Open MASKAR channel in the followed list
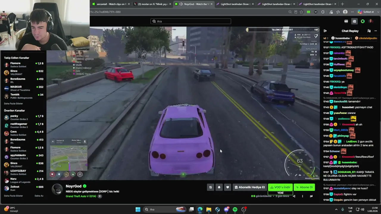Viewport: 381px width, 214px height. [x=24, y=88]
